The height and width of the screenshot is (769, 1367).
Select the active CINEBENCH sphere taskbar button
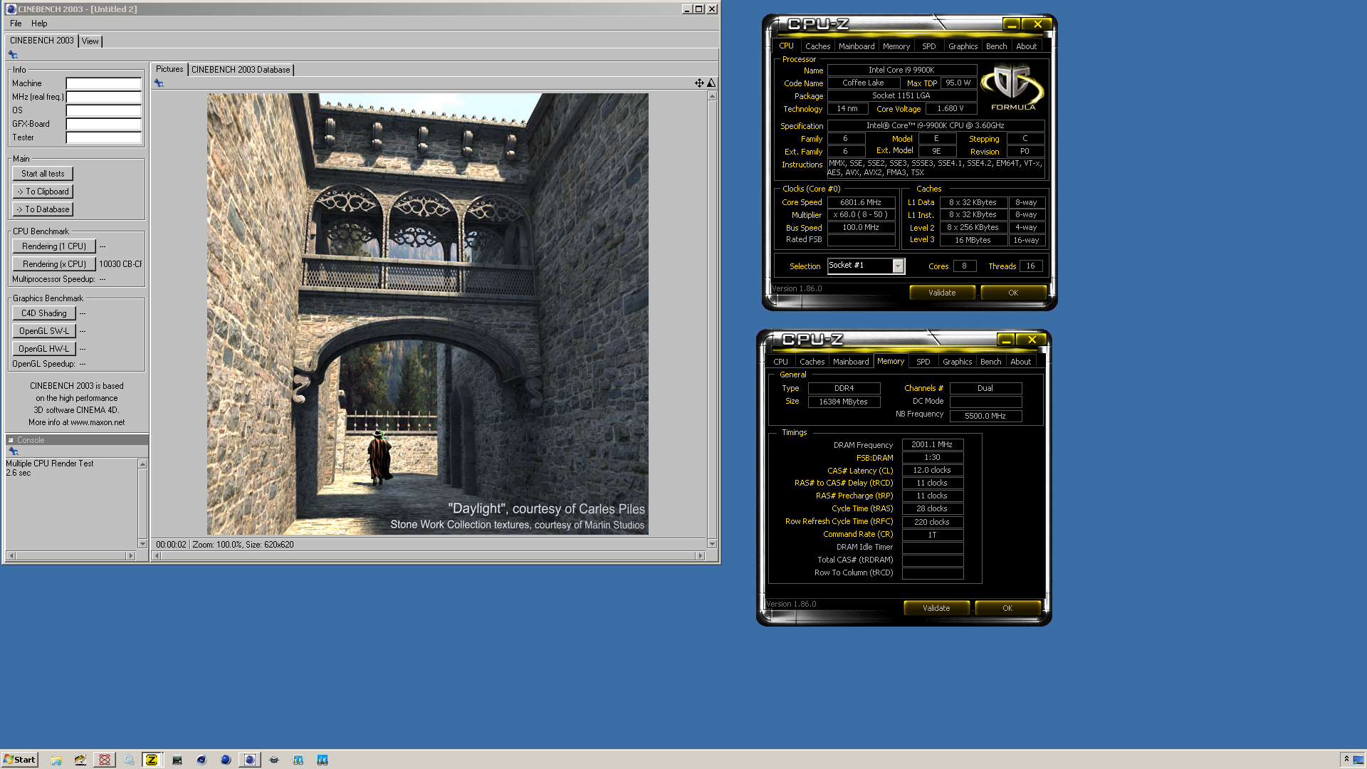tap(249, 760)
